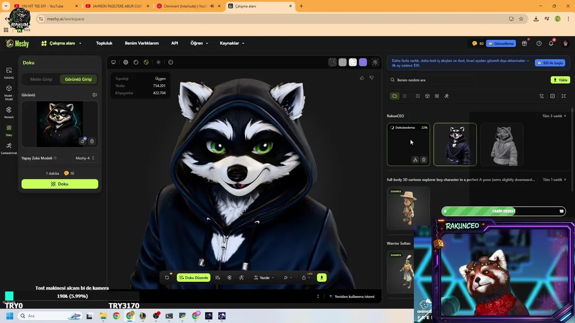Switch to Metin Girişi tab
This screenshot has width=575, height=323.
tap(41, 79)
